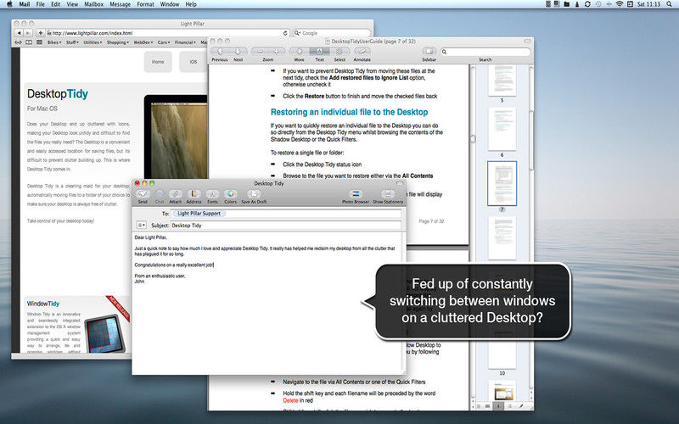Expand the Utilities bookmarks folder
This screenshot has width=679, height=424.
93,42
